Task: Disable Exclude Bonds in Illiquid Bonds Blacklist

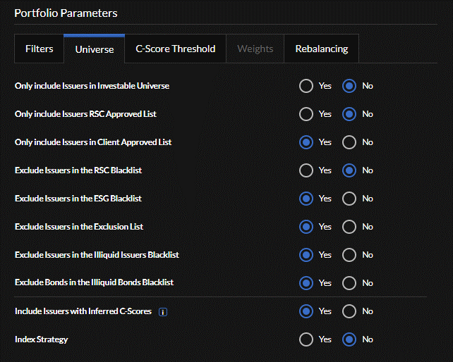Action: (x=349, y=283)
